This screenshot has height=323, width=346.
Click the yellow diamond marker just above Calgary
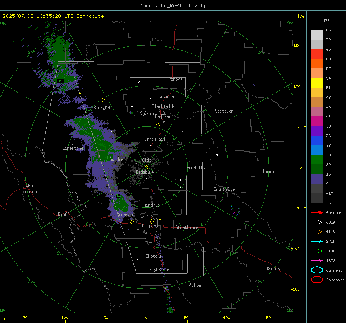[x=152, y=221]
